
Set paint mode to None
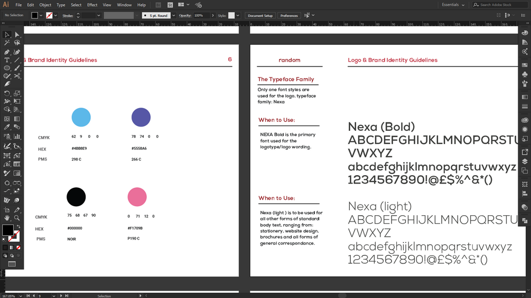[18, 248]
